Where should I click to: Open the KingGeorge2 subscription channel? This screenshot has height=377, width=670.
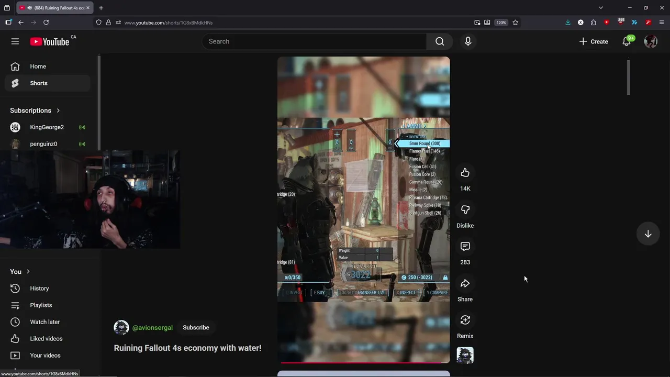[48, 127]
